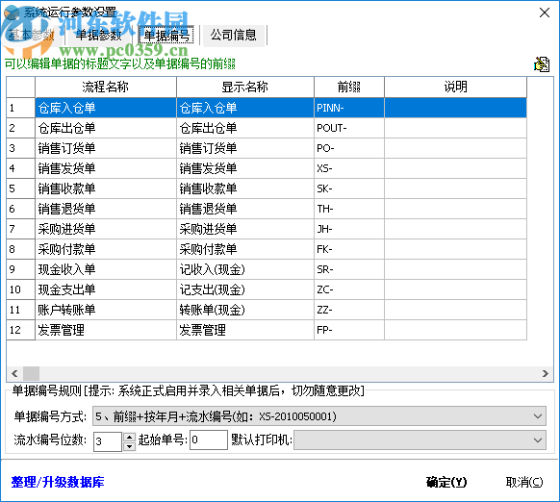
Task: Click the SK- prefix cell
Action: [x=349, y=188]
